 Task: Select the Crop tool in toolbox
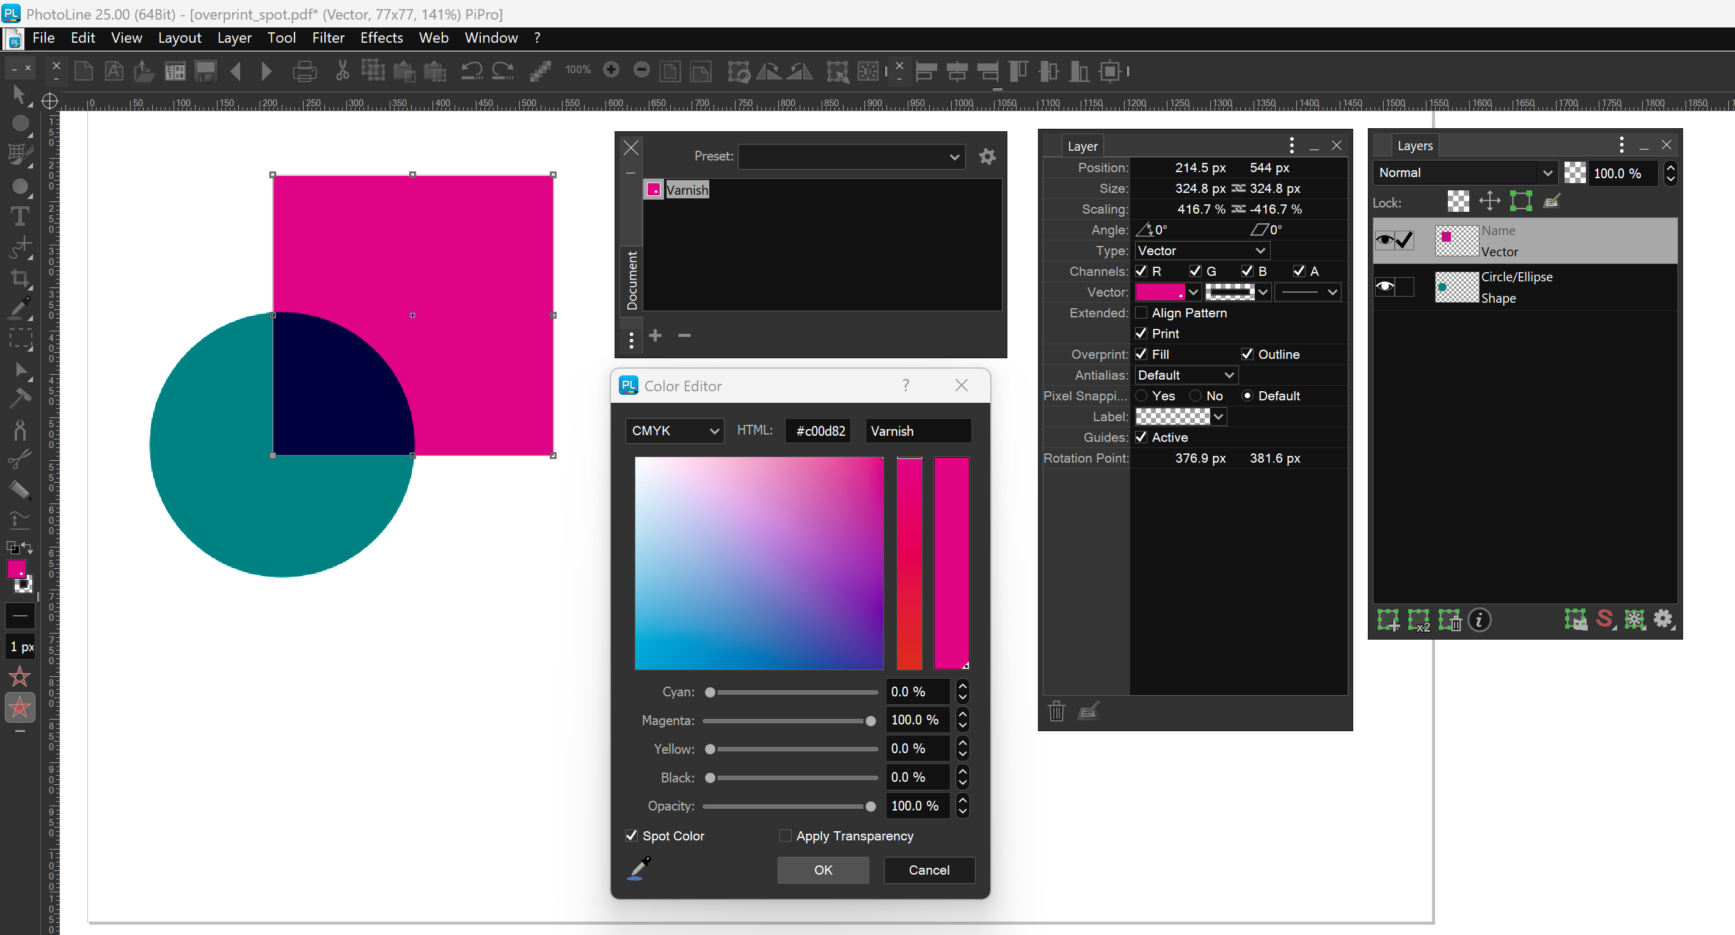click(20, 278)
